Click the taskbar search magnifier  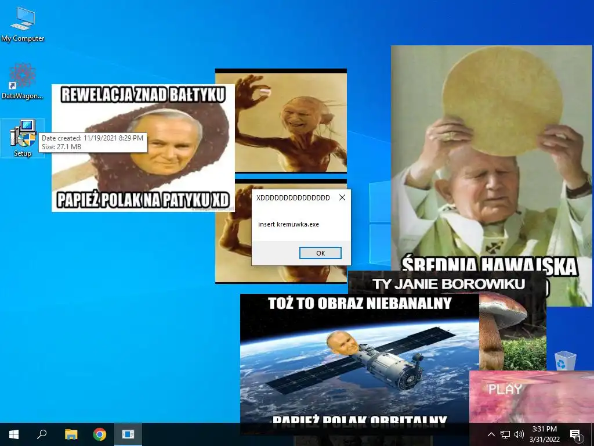(x=42, y=434)
